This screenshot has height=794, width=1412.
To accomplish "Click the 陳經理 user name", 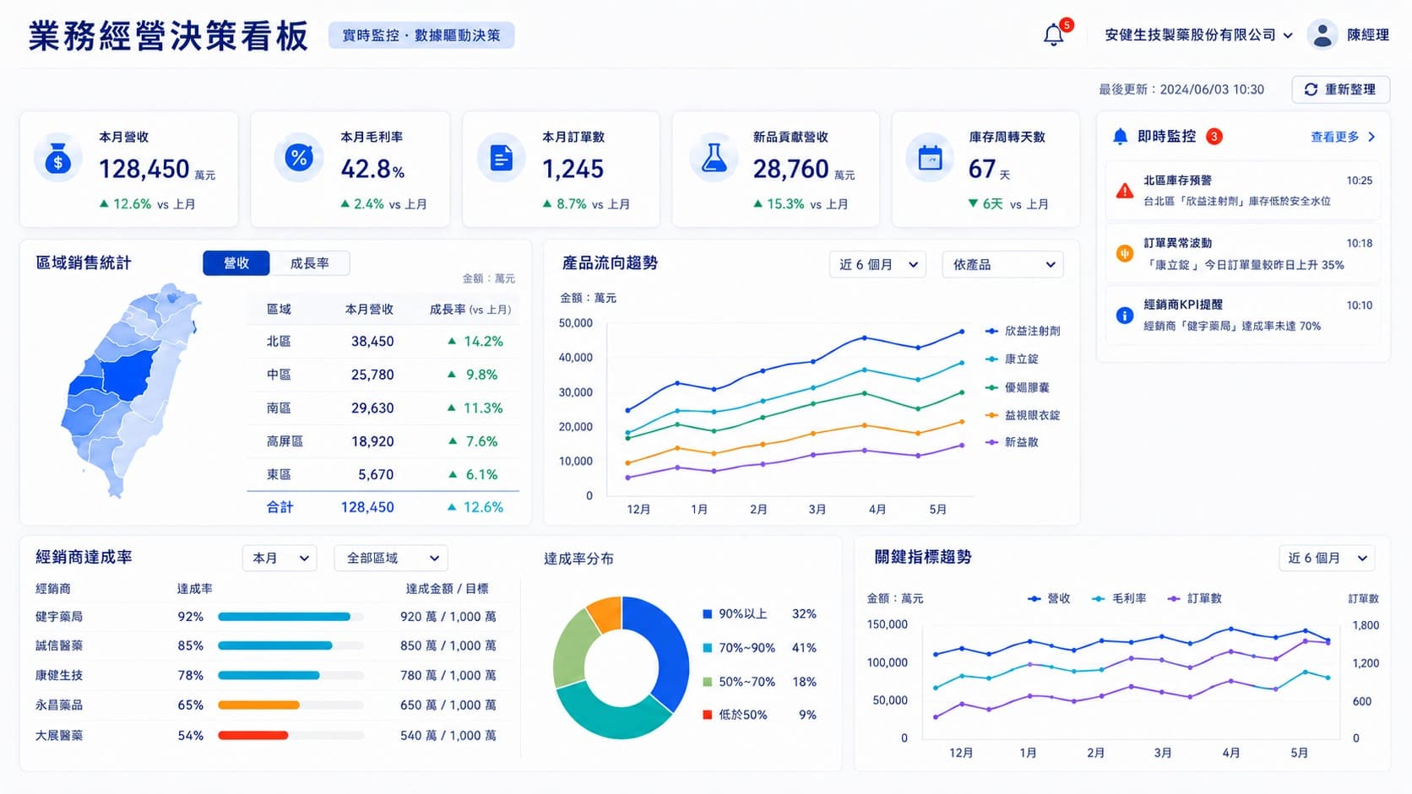I will coord(1368,35).
